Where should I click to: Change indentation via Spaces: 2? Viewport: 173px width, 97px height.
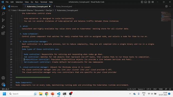tap(141, 89)
